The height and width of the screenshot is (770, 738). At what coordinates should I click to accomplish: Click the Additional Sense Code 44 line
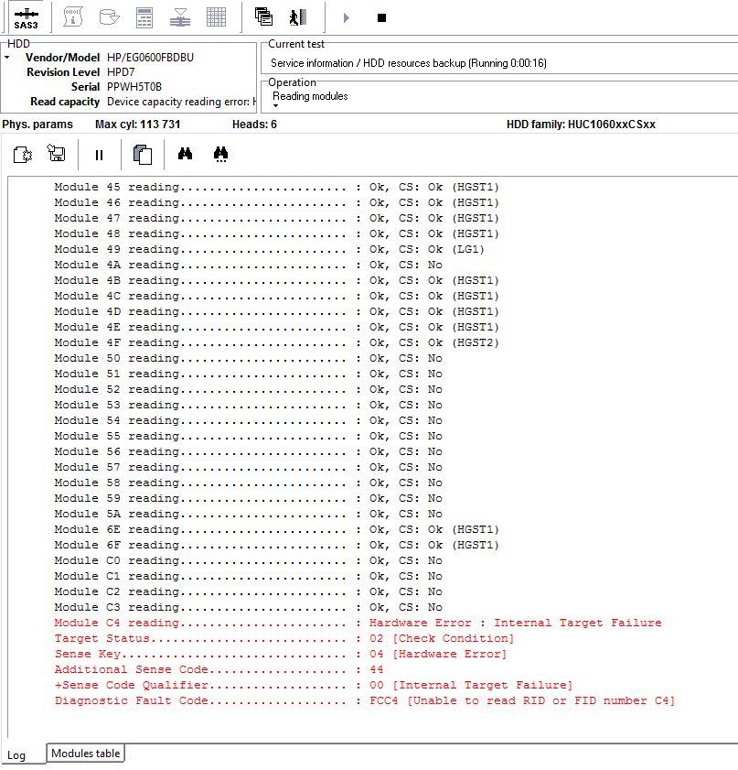point(219,669)
